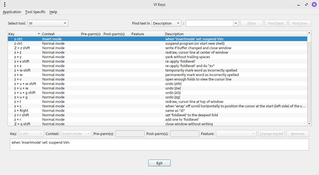
Task: Expand the Select tool VI dropdown
Action: click(x=48, y=23)
